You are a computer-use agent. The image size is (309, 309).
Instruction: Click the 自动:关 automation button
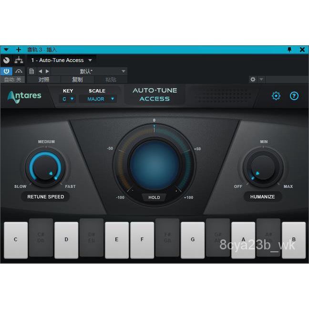tap(12, 80)
